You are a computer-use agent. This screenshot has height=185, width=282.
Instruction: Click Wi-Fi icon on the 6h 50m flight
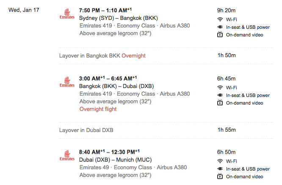pyautogui.click(x=220, y=161)
